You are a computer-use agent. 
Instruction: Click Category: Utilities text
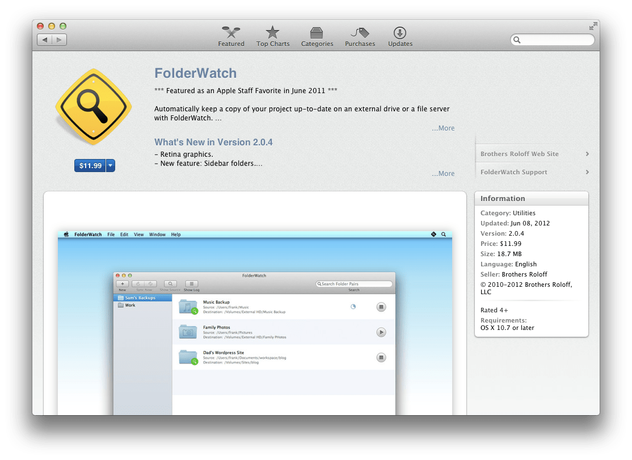[x=508, y=213]
